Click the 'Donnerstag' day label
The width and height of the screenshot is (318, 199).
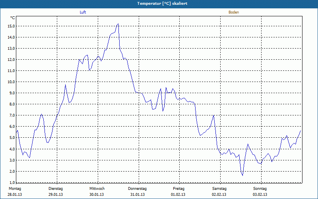pyautogui.click(x=137, y=189)
